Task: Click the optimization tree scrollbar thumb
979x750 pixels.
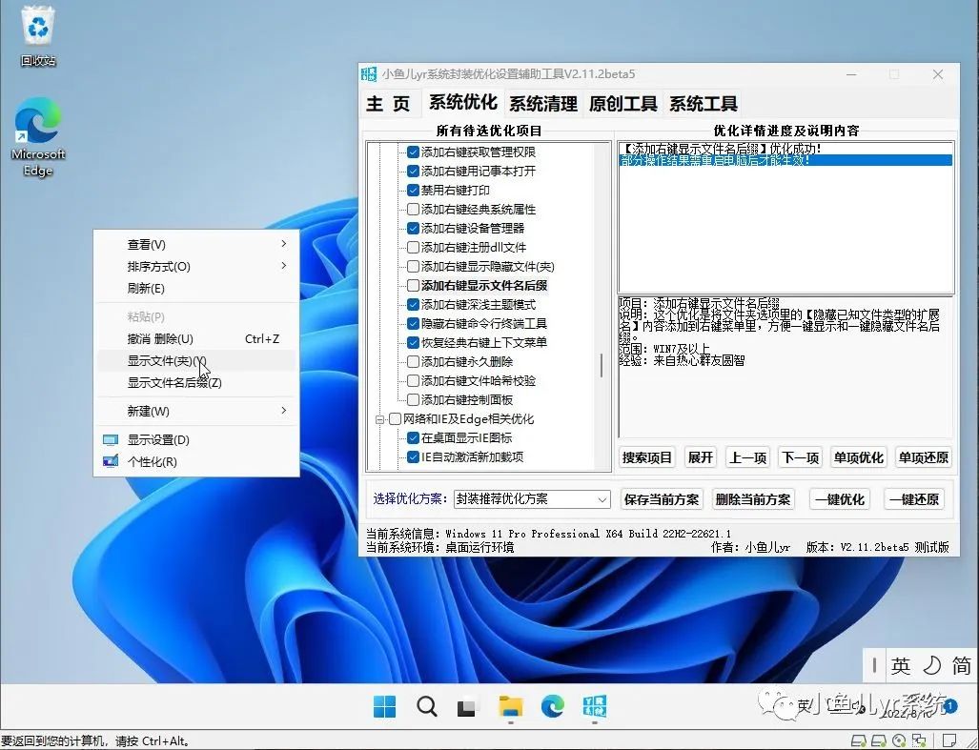Action: [x=602, y=366]
